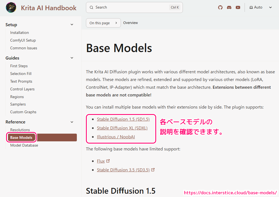This screenshot has width=279, height=197.
Task: Click the Reference section title
Action: point(15,122)
